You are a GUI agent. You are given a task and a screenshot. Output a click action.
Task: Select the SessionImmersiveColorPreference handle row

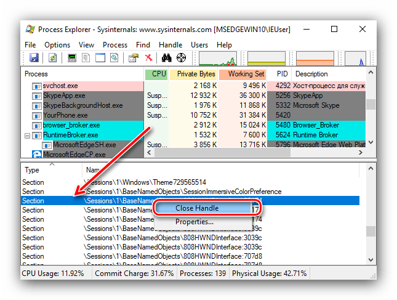[x=190, y=192]
